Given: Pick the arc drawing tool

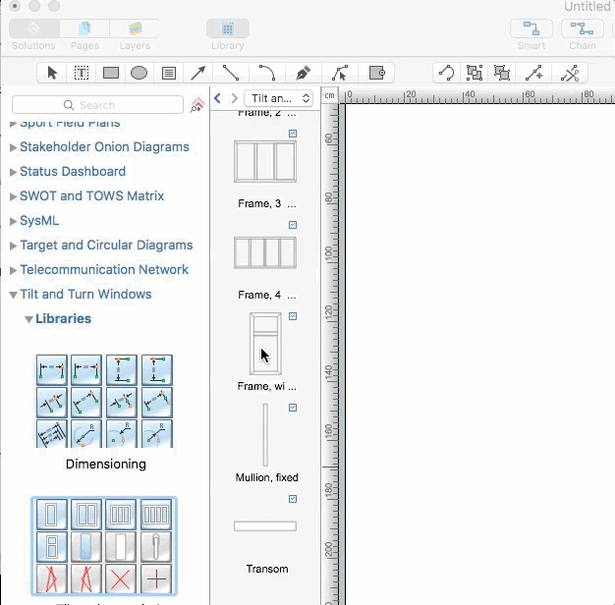Looking at the screenshot, I should click(267, 73).
